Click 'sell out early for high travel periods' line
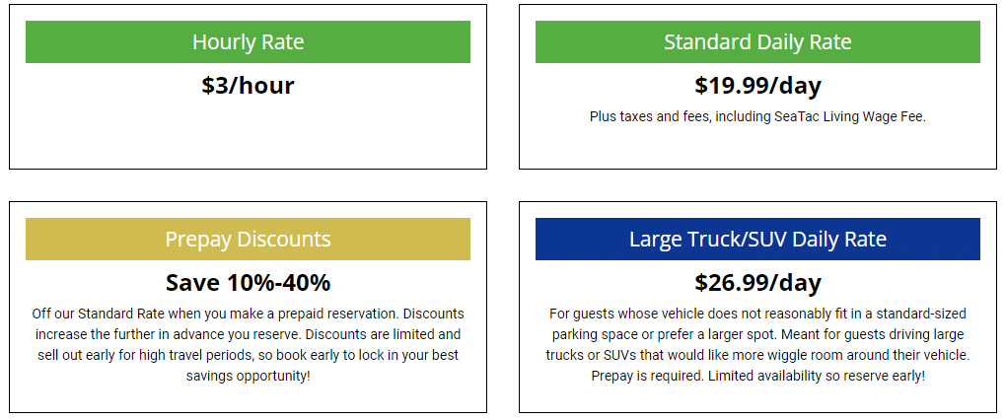The image size is (1006, 420). 248,355
